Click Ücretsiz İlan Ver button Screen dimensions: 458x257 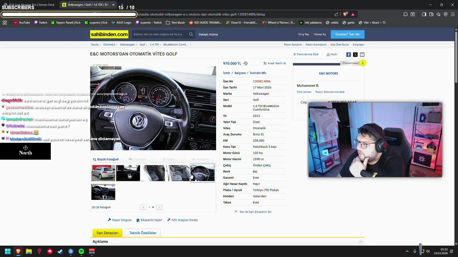point(347,34)
